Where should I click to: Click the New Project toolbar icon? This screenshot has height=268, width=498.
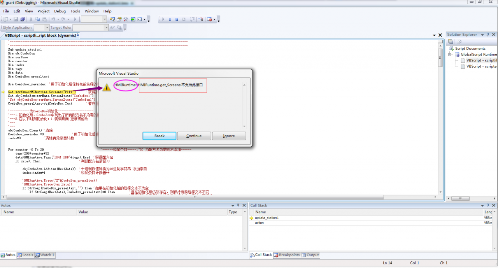(7, 19)
